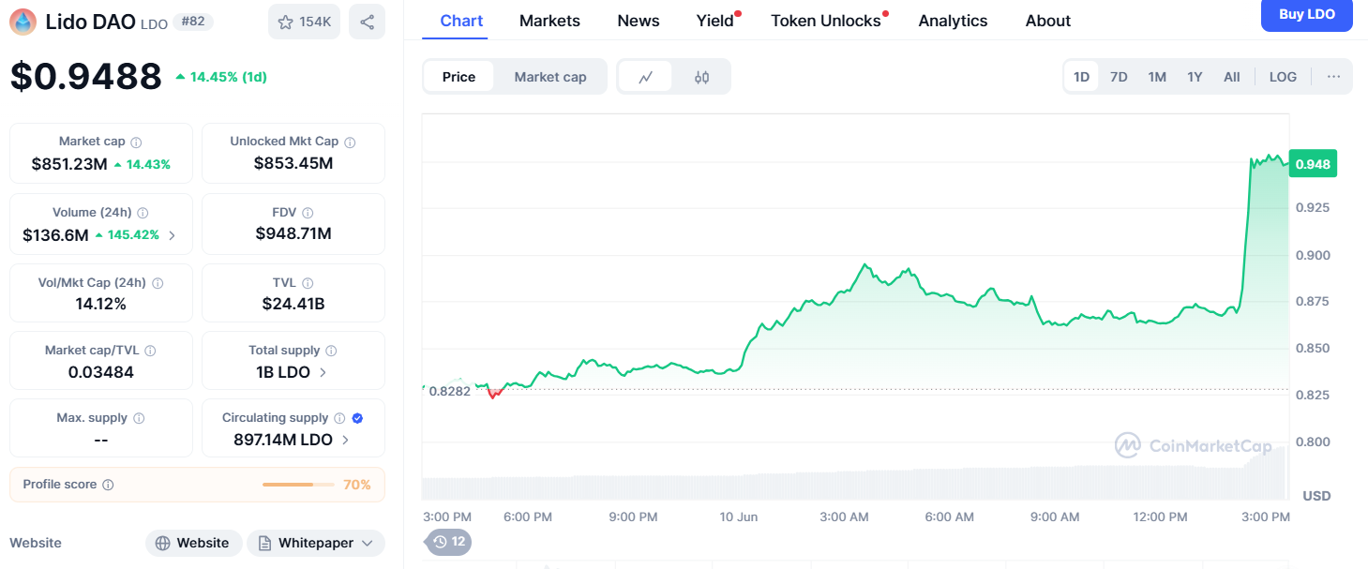Click info icon beside Vol/Mkt Cap (24h)
This screenshot has width=1368, height=569.
coord(158,283)
